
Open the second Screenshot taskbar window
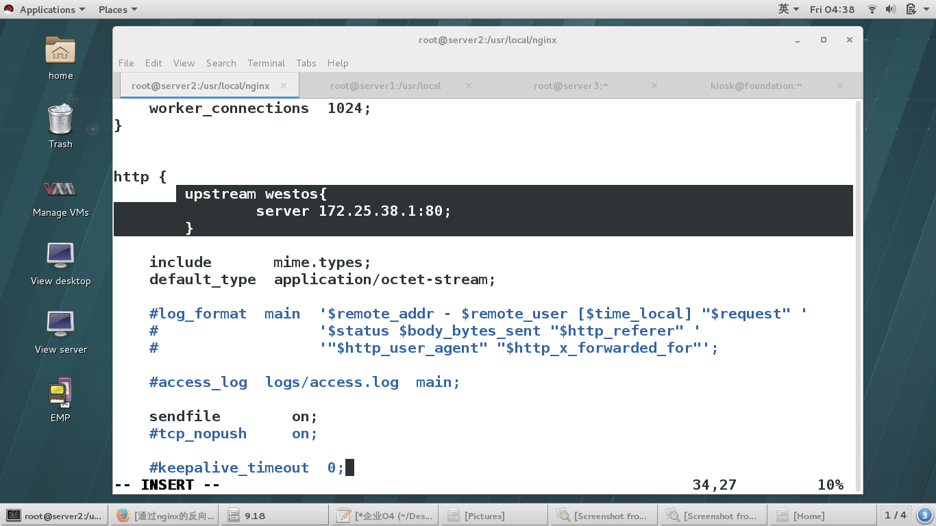coord(713,516)
